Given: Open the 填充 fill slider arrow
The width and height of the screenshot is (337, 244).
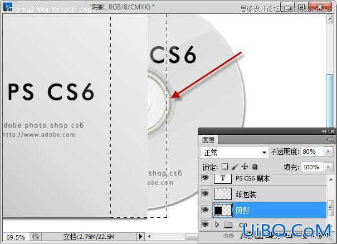Looking at the screenshot, I should tap(328, 167).
